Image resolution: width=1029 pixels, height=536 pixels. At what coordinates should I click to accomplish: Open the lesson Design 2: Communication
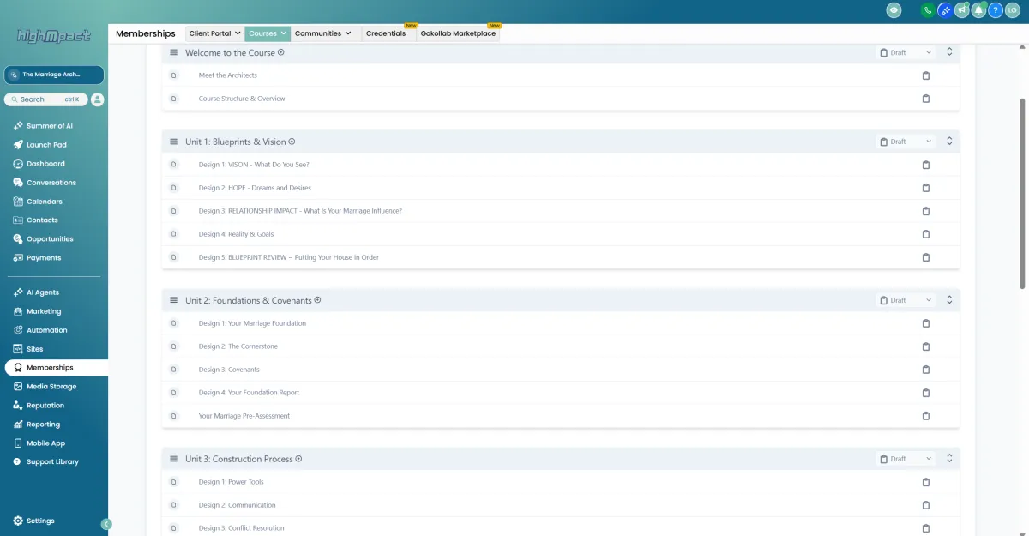click(x=238, y=505)
